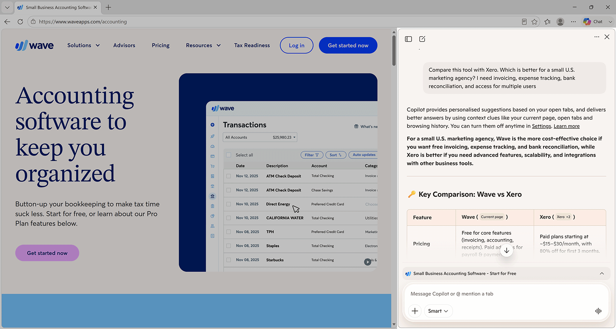Viewport: 616px width, 329px height.
Task: Check the Direct Energy row checkbox
Action: coord(228,204)
